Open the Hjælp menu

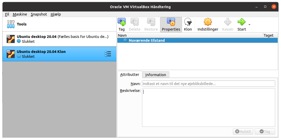point(56,14)
